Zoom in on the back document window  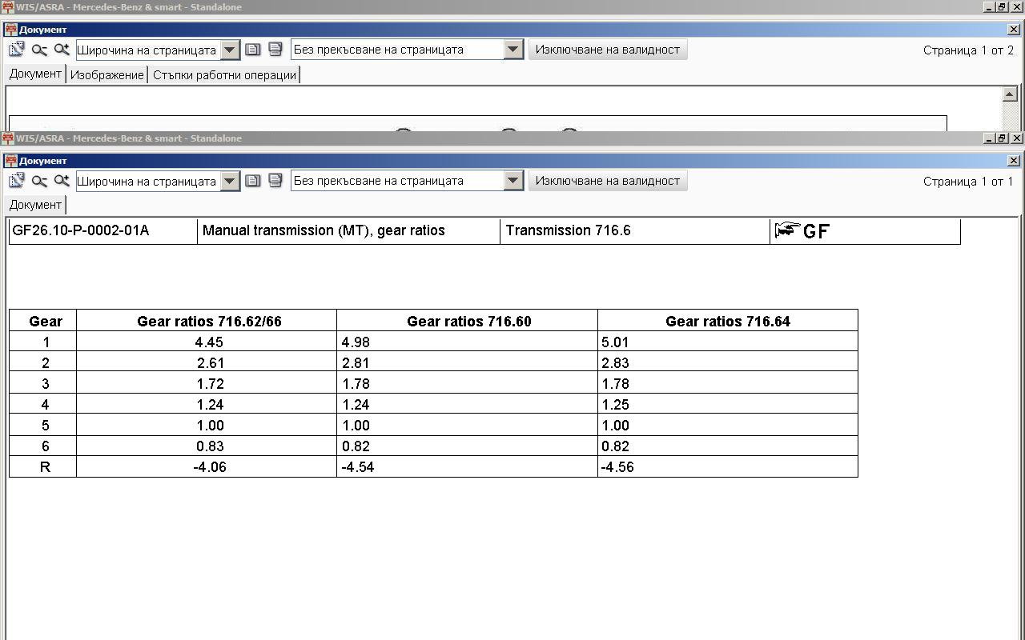click(62, 50)
